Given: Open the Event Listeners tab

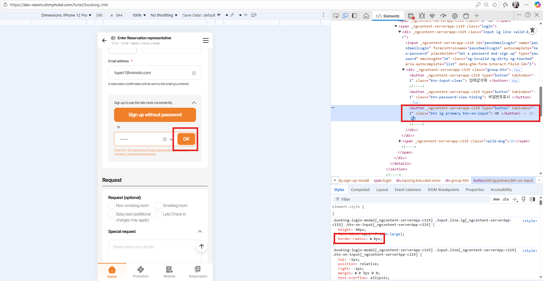Looking at the screenshot, I should (x=408, y=190).
